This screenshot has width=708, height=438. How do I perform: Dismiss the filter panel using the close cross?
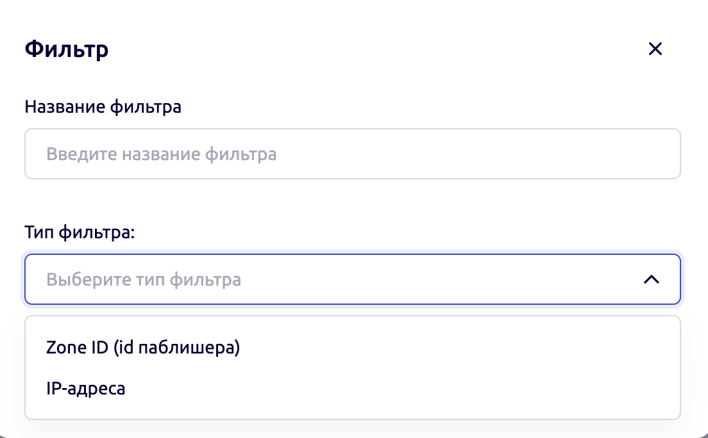655,49
